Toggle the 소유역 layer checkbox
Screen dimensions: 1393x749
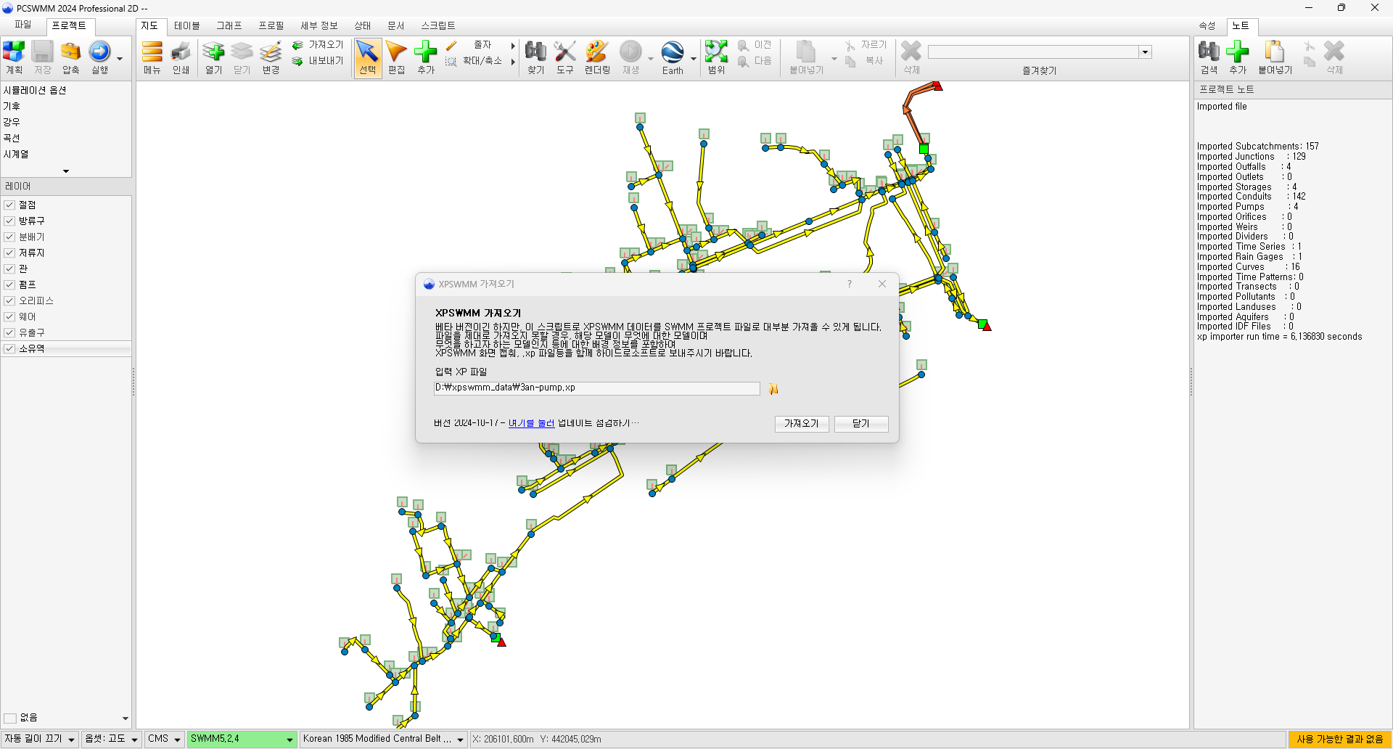[9, 349]
